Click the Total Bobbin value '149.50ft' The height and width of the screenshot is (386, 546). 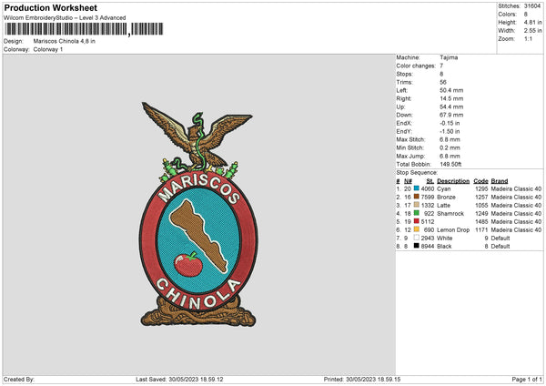[450, 164]
